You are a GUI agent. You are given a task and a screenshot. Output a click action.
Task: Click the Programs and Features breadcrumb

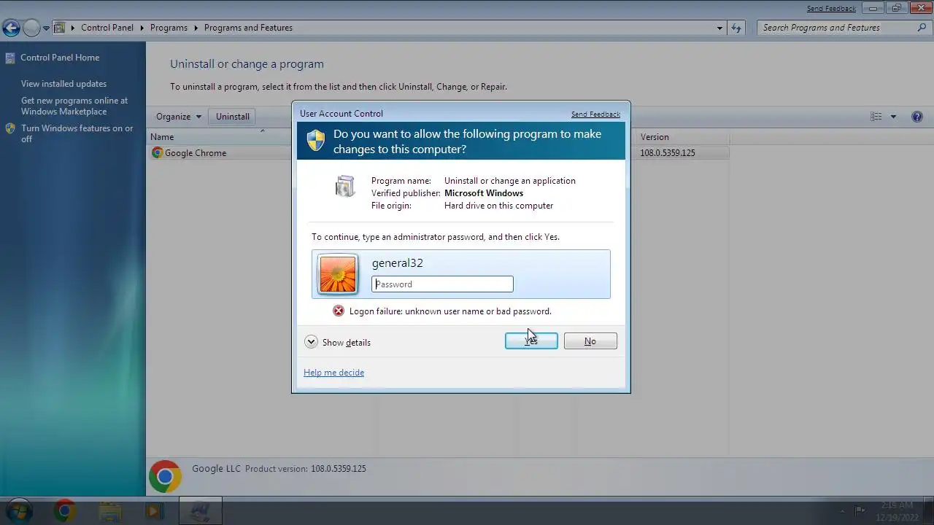[x=248, y=28]
